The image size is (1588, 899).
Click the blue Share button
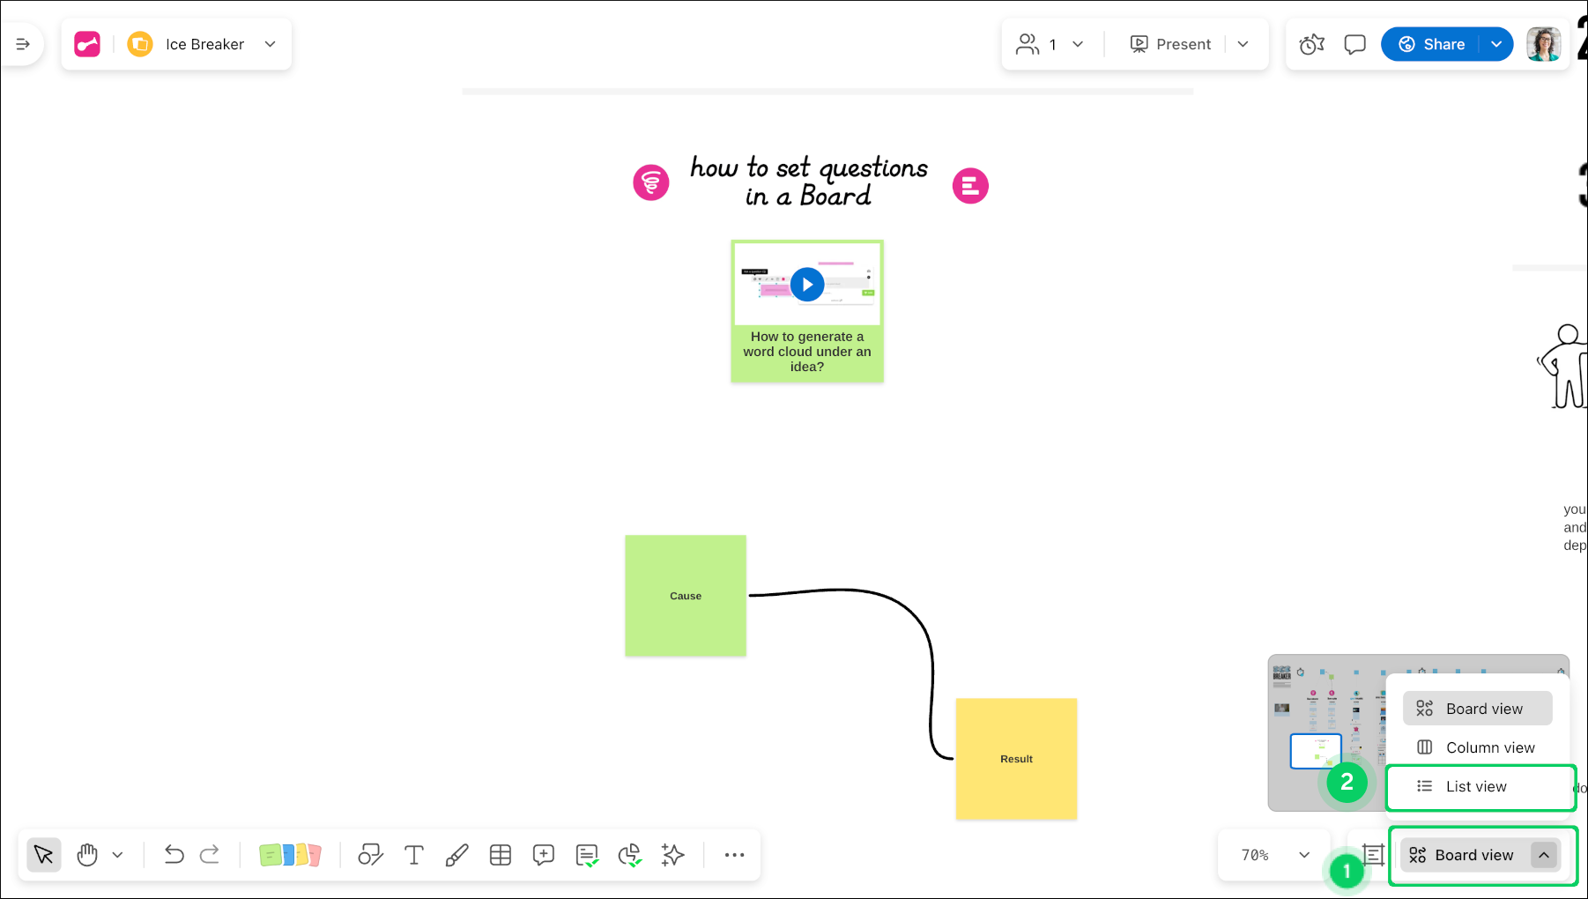[x=1432, y=44]
